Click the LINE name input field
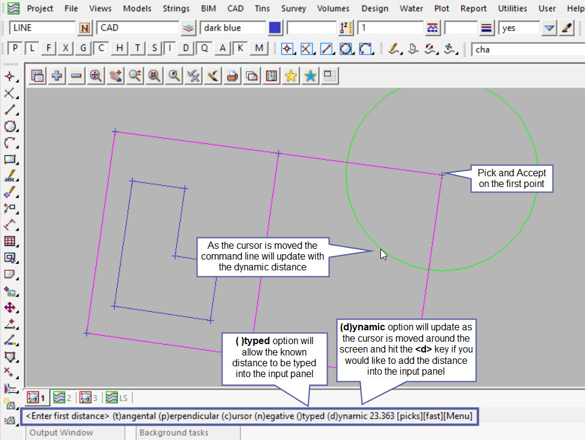The width and height of the screenshot is (585, 440). (x=42, y=28)
